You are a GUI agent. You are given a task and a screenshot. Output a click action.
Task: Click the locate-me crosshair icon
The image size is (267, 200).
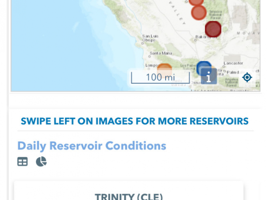coord(247,77)
